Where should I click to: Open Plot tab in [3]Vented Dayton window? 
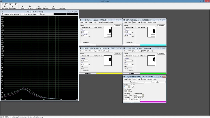pos(139,22)
